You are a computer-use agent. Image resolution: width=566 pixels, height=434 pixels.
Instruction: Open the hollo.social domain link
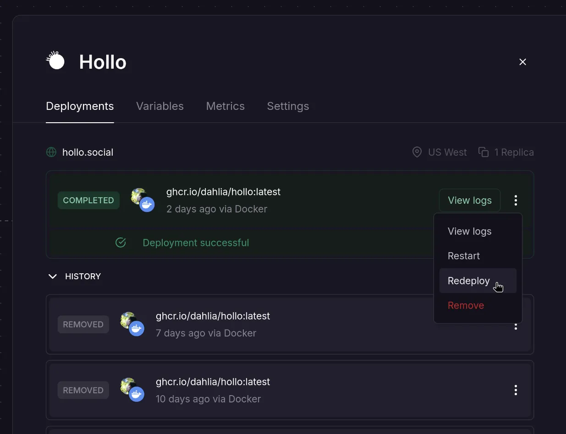point(88,152)
